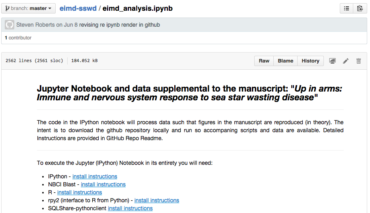Open commit message revising re ipynb render
The width and height of the screenshot is (370, 213).
(119, 25)
